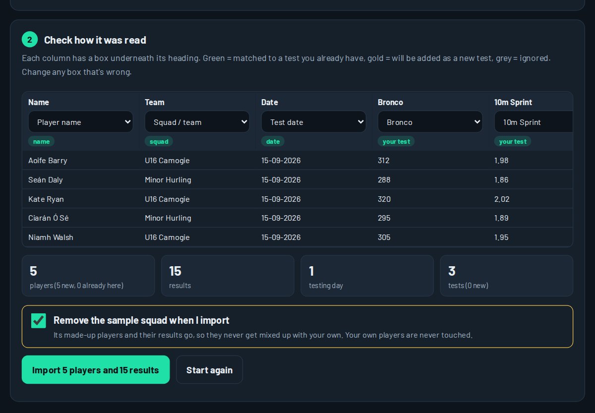Click the 5 players summary card
Image resolution: width=595 pixels, height=413 pixels.
point(88,276)
